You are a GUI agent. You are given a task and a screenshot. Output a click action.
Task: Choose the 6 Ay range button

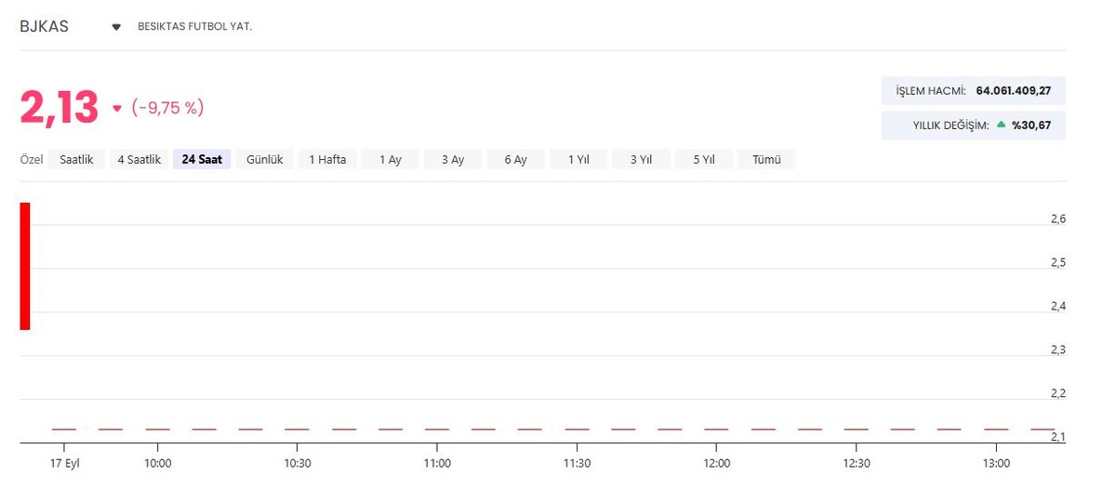[x=516, y=160]
